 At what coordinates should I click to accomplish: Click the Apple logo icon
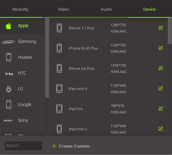pyautogui.click(x=9, y=26)
